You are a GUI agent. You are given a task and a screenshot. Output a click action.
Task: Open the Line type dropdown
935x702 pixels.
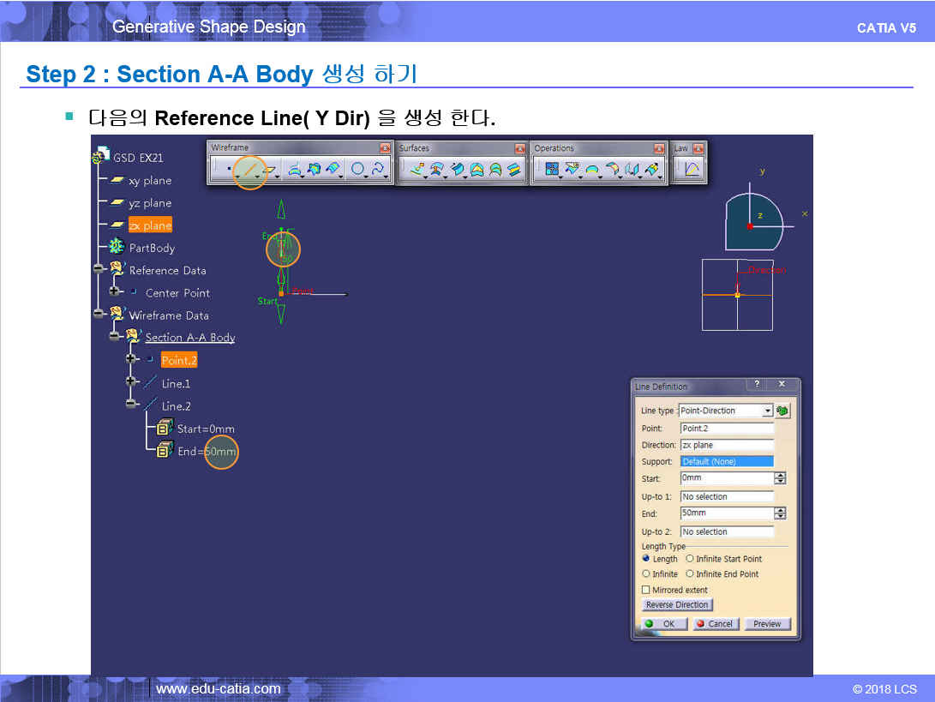pos(767,411)
